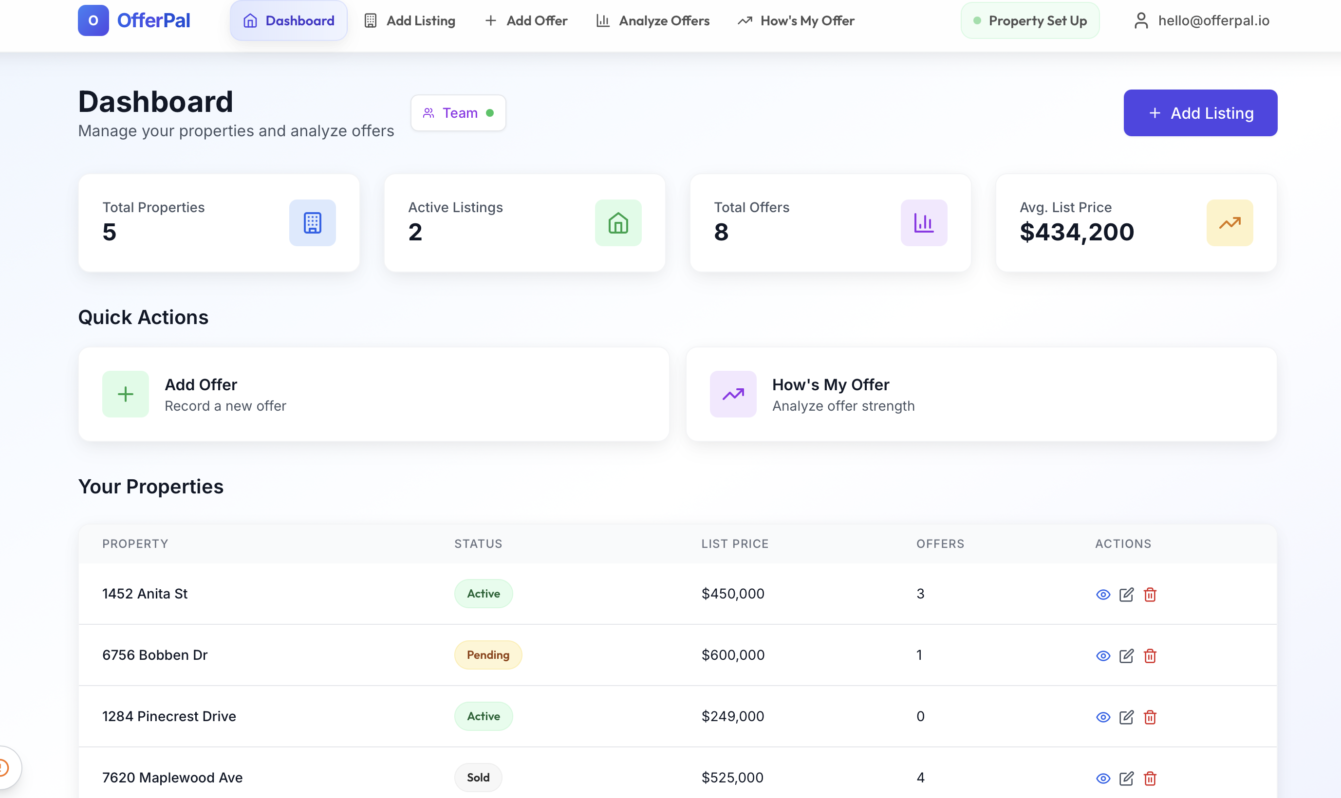Click the Total Properties building icon

click(x=312, y=223)
